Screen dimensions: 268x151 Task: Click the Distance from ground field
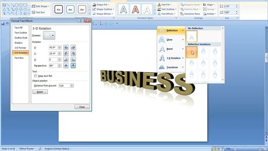click(x=64, y=86)
